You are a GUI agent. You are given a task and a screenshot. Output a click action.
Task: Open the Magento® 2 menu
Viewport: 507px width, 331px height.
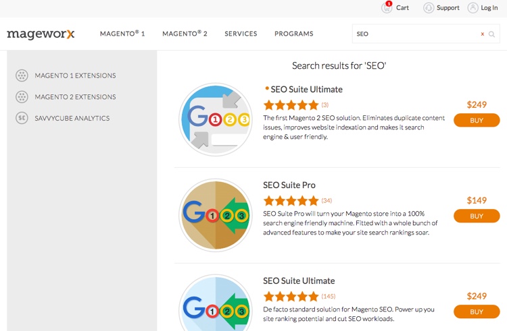point(185,34)
